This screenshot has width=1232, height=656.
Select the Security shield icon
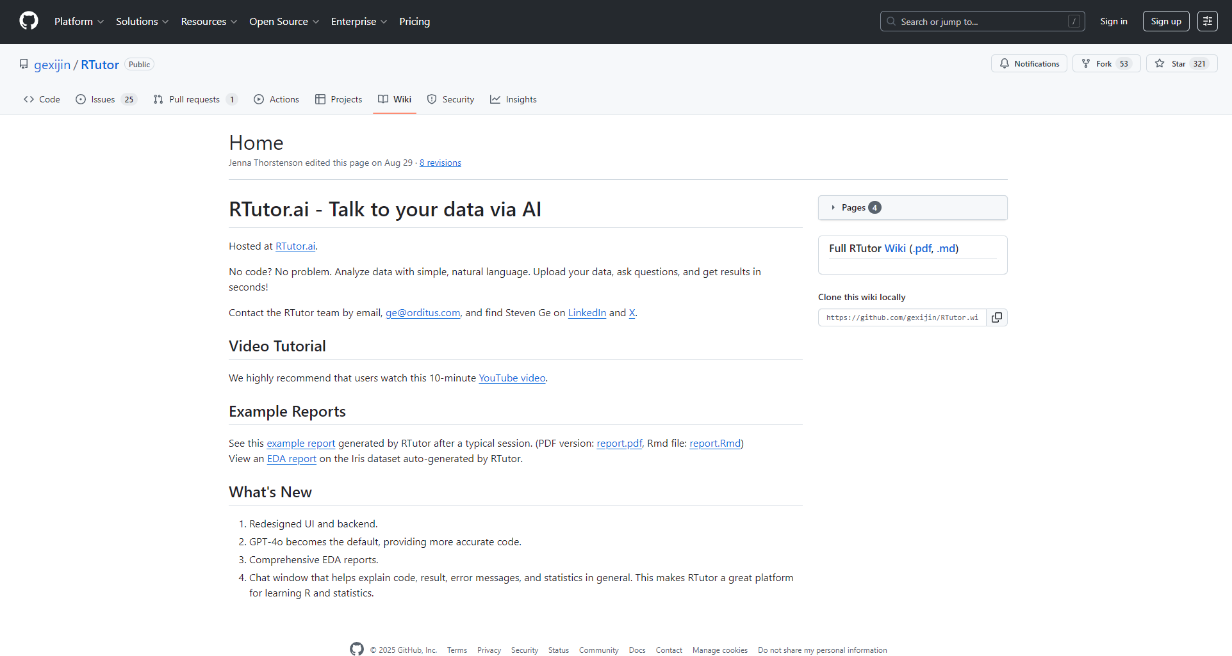(432, 99)
